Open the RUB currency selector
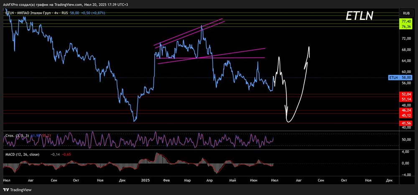This screenshot has height=195, width=418. tap(406, 13)
